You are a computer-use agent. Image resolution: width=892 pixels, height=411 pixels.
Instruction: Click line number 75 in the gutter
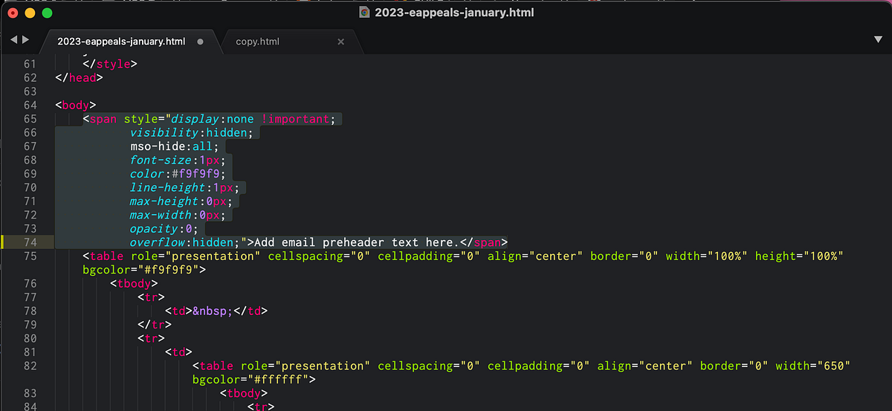coord(30,256)
